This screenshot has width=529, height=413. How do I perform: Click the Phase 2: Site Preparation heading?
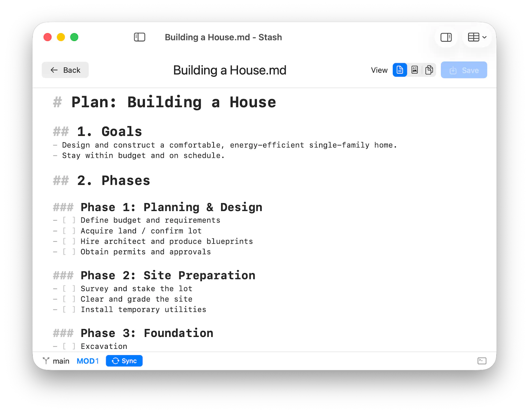click(x=168, y=275)
